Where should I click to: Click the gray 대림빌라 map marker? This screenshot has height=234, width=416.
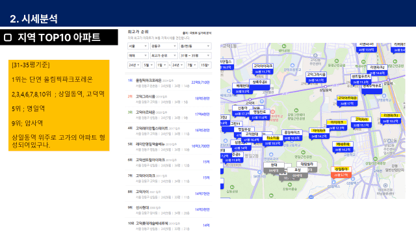click(x=307, y=166)
